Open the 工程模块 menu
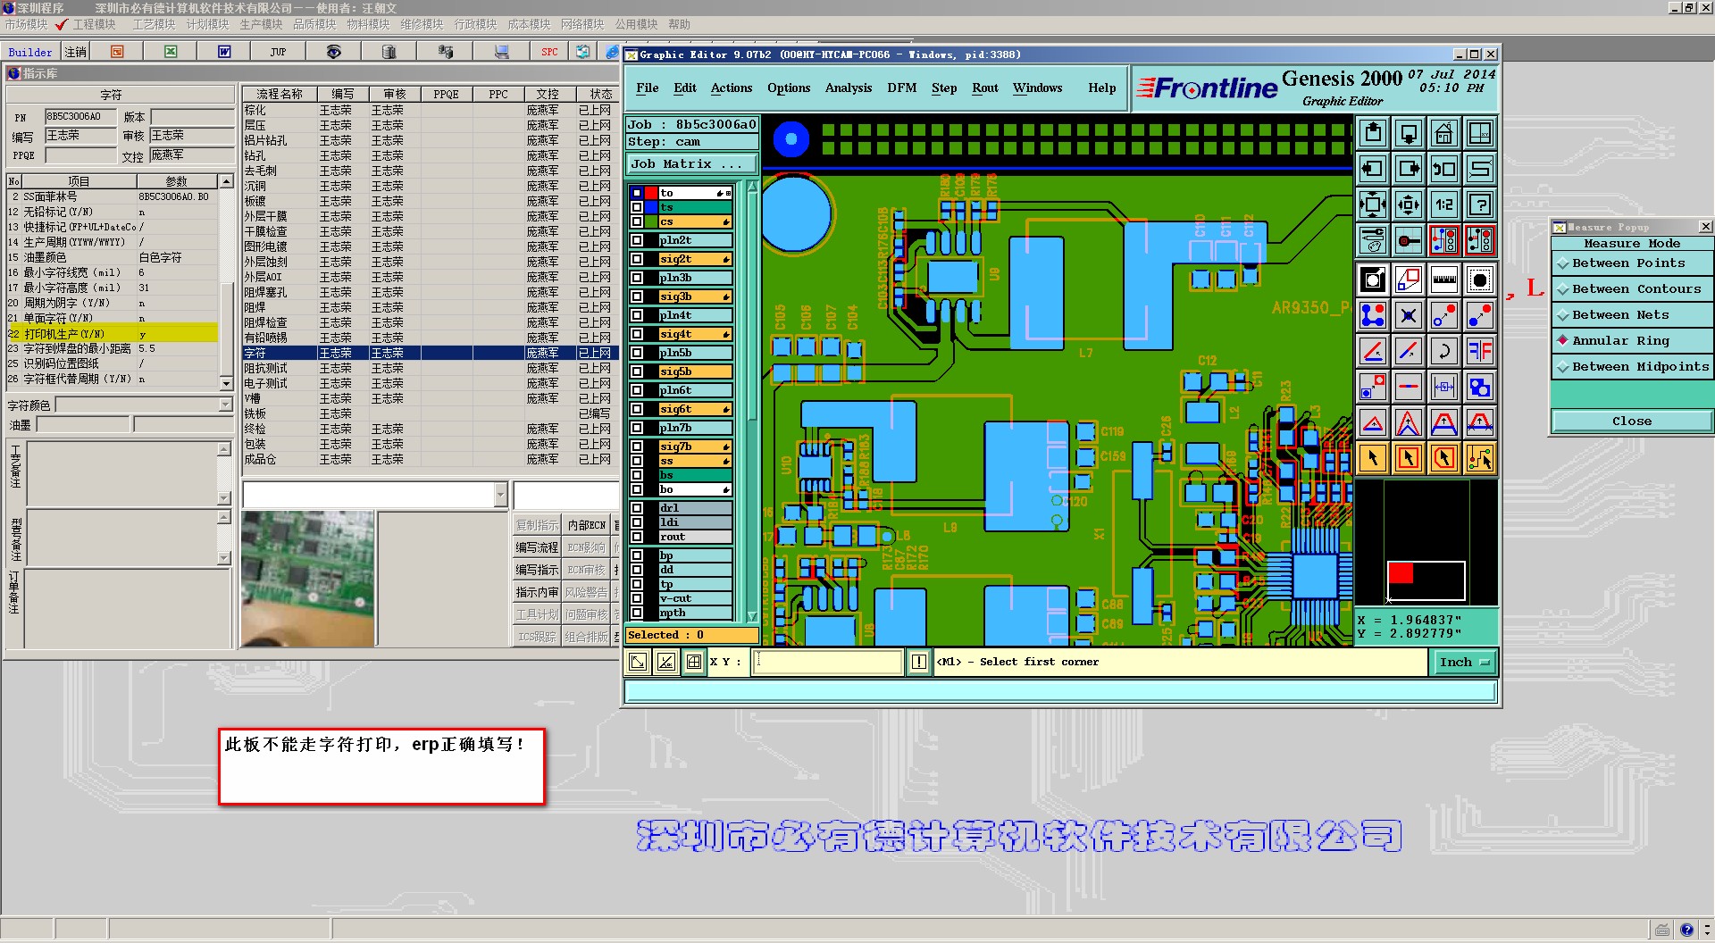The width and height of the screenshot is (1715, 943). pos(94,24)
